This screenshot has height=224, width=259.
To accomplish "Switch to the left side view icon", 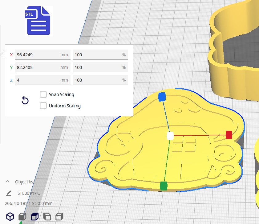I will [47, 216].
